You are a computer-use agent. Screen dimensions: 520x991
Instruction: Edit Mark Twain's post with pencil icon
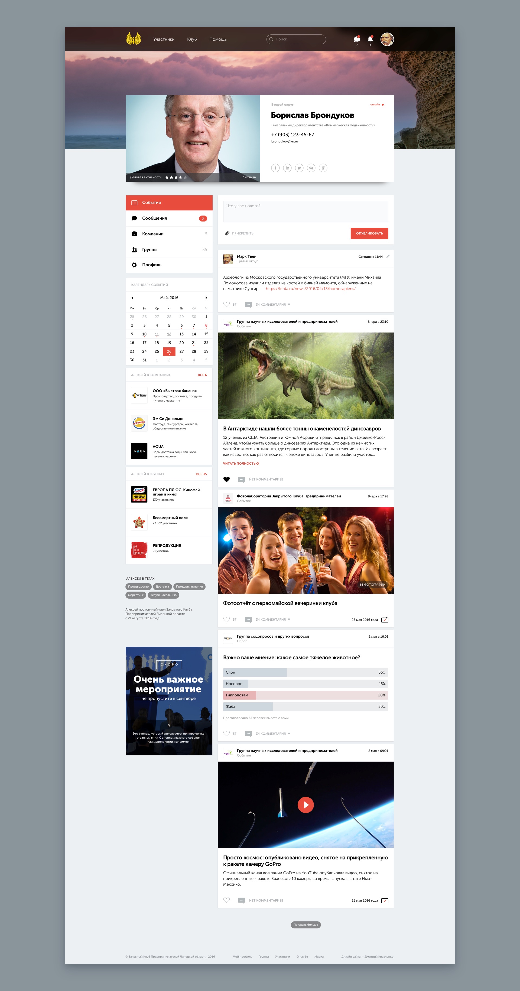coord(388,256)
